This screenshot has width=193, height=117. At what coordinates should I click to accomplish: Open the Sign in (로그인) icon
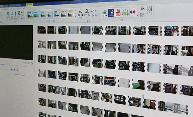(x=150, y=10)
